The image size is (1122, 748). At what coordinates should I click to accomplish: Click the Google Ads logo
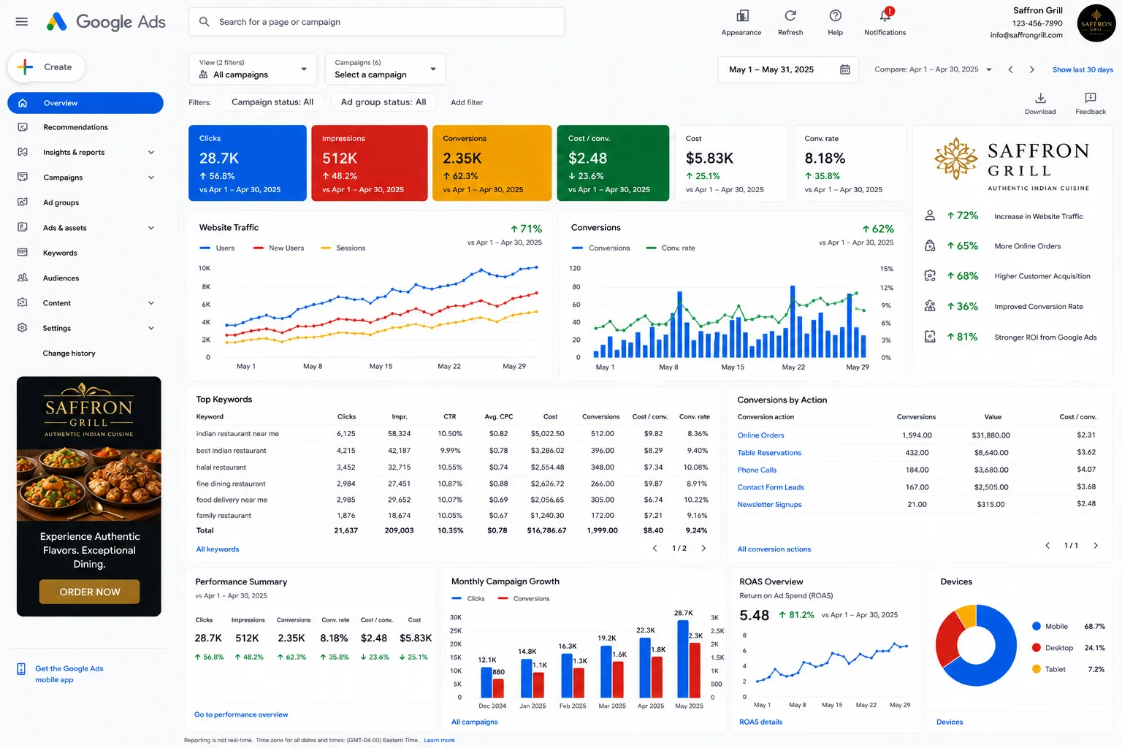click(106, 22)
